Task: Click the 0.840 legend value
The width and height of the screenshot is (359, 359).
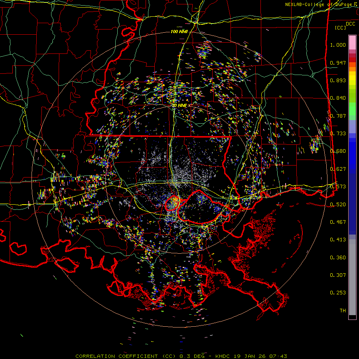Action: [x=338, y=98]
